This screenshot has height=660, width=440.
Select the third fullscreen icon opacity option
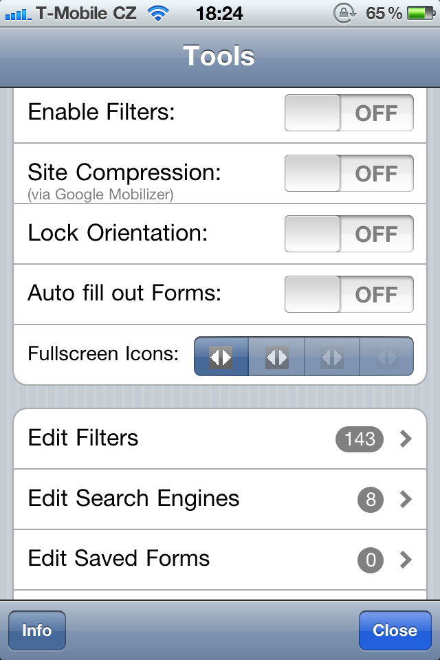click(331, 356)
